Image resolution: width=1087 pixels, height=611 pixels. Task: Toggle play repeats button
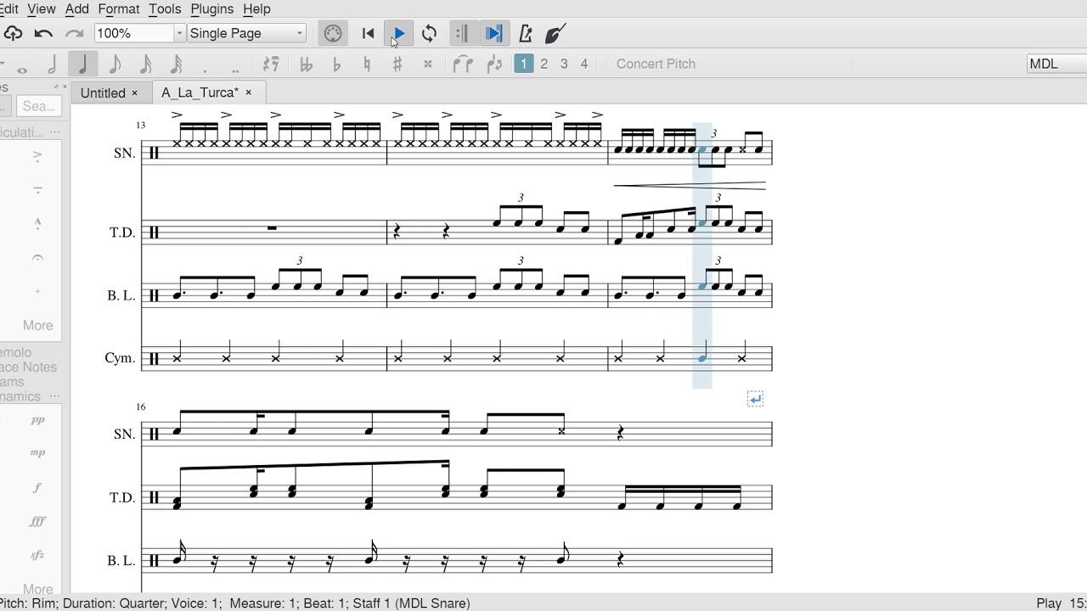tap(461, 34)
